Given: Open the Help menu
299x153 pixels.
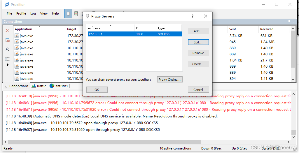Looking at the screenshot, I should point(55,13).
